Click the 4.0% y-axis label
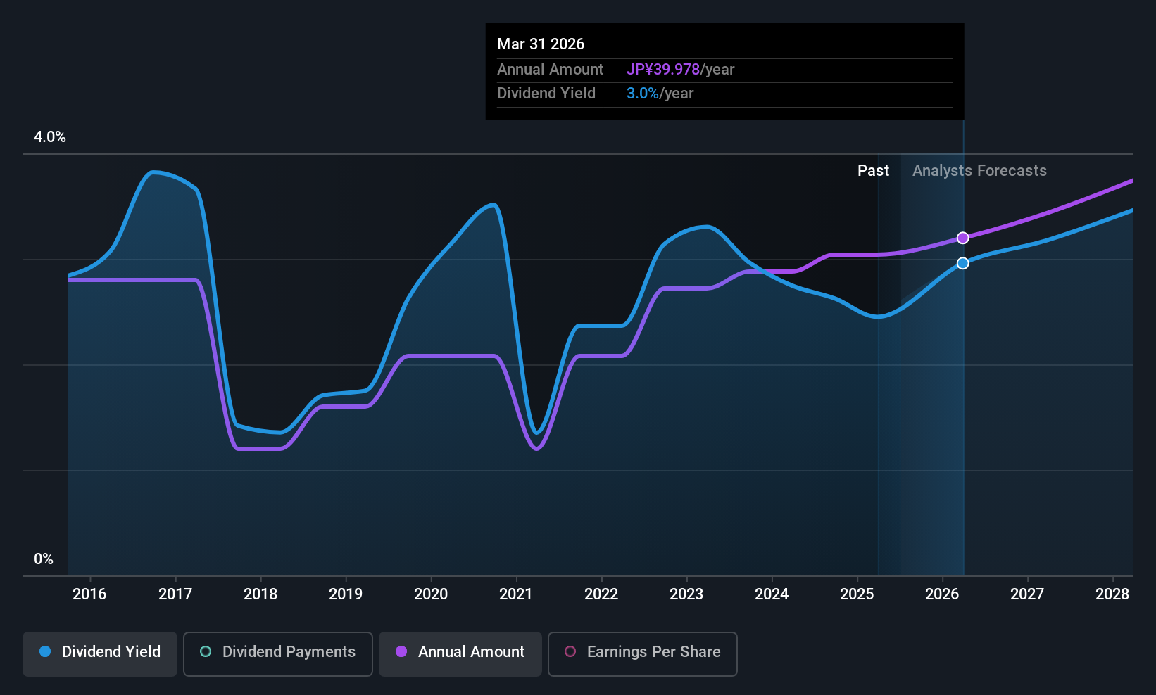Viewport: 1156px width, 695px height. click(50, 136)
